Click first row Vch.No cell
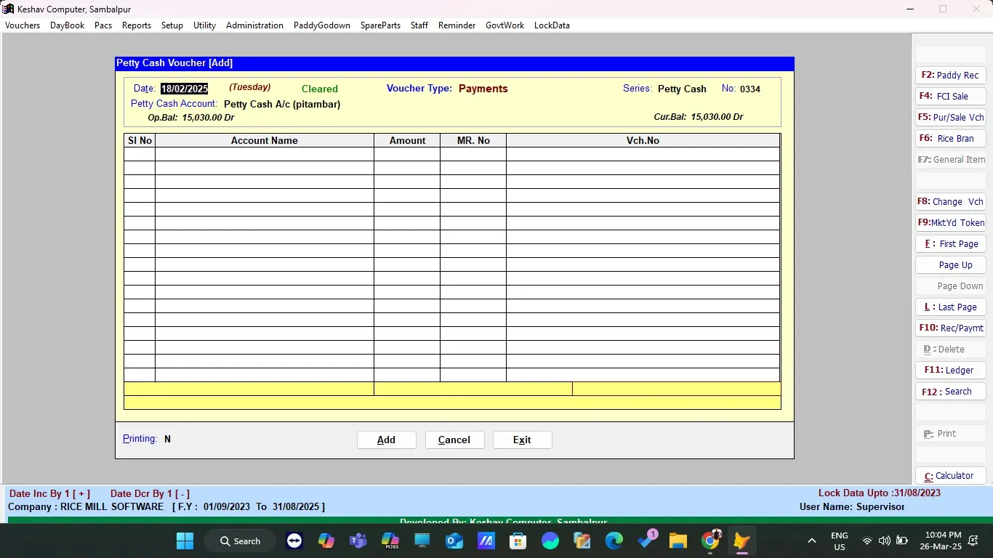Viewport: 993px width, 558px height. [643, 154]
